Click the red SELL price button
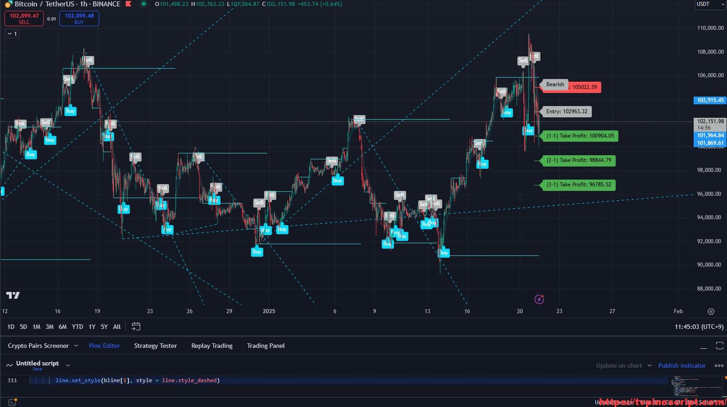Viewport: 727px width, 407px height. point(24,19)
